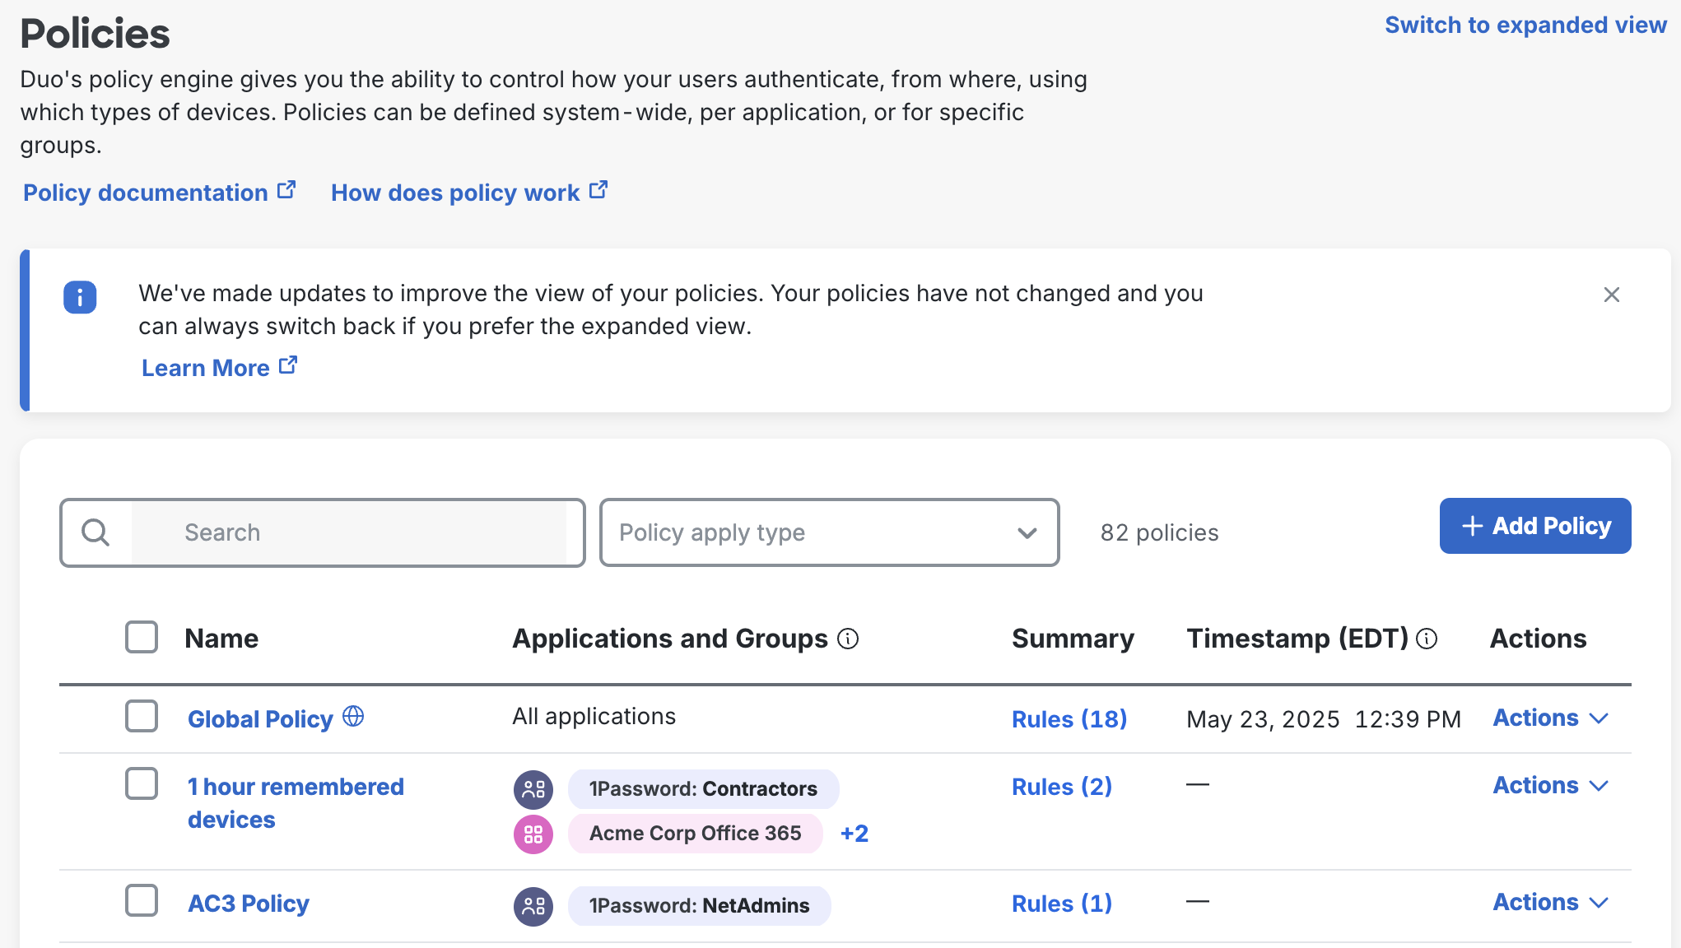The image size is (1681, 948).
Task: Click the search magnifier icon
Action: tap(95, 532)
